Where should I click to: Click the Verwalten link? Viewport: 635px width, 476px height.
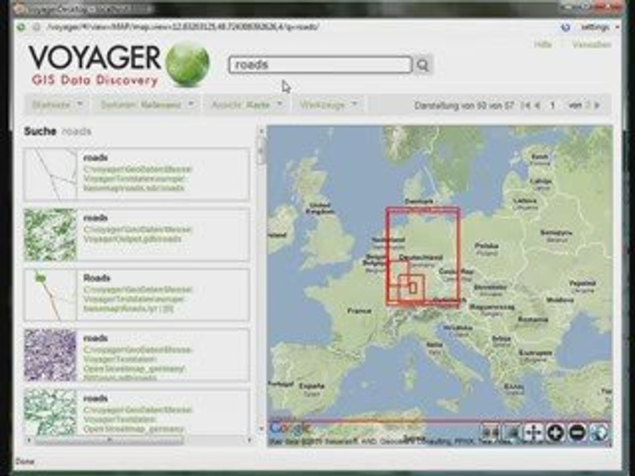tap(591, 44)
